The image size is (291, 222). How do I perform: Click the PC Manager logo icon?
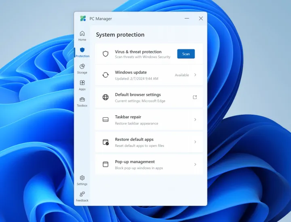(83, 19)
